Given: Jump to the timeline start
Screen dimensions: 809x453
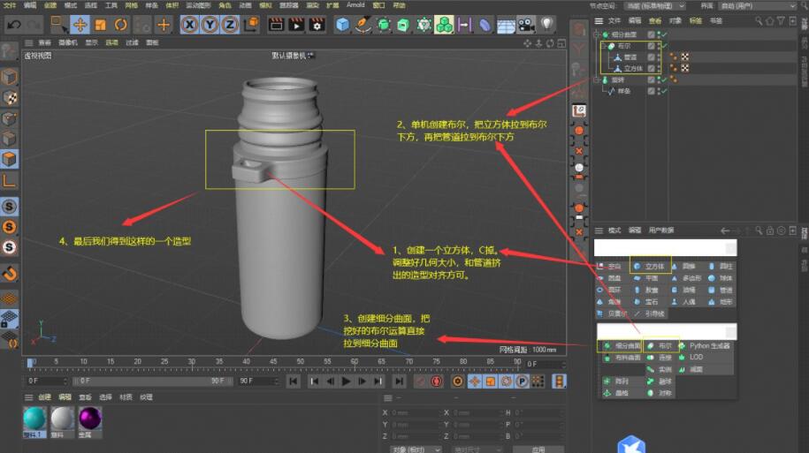Looking at the screenshot, I should pyautogui.click(x=293, y=381).
